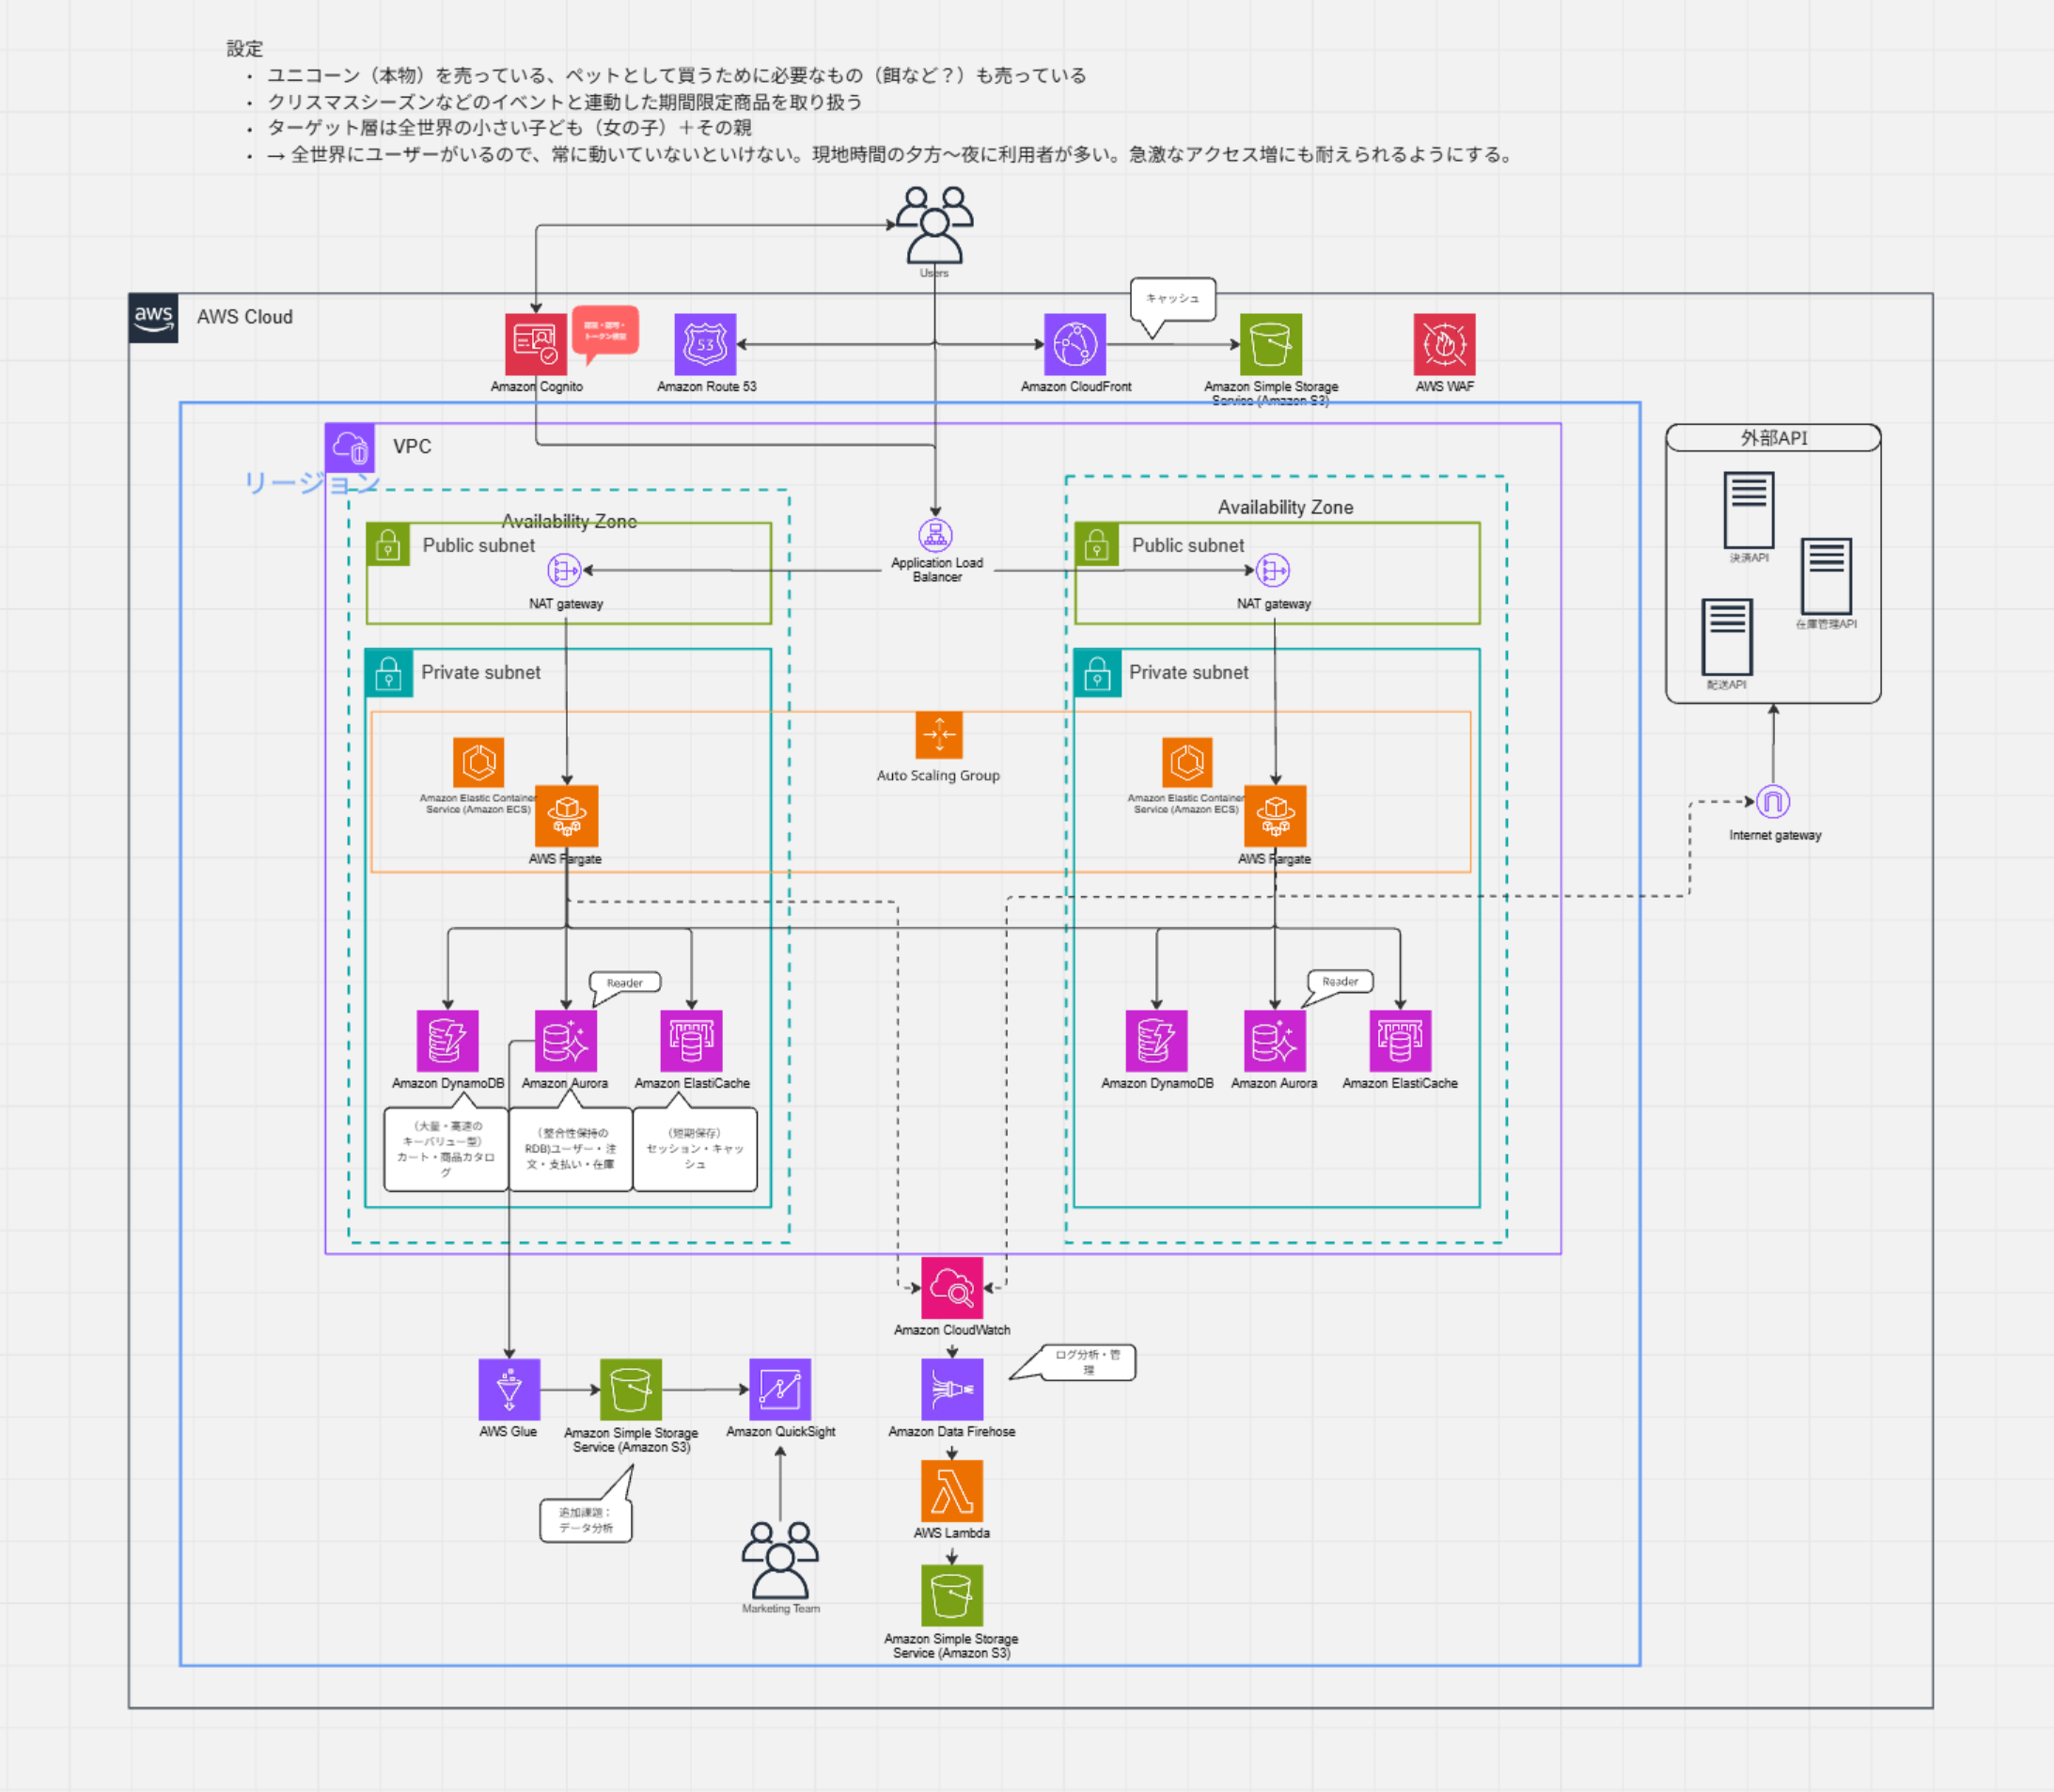
Task: Click the キャッシュ speech bubble
Action: (x=1173, y=300)
